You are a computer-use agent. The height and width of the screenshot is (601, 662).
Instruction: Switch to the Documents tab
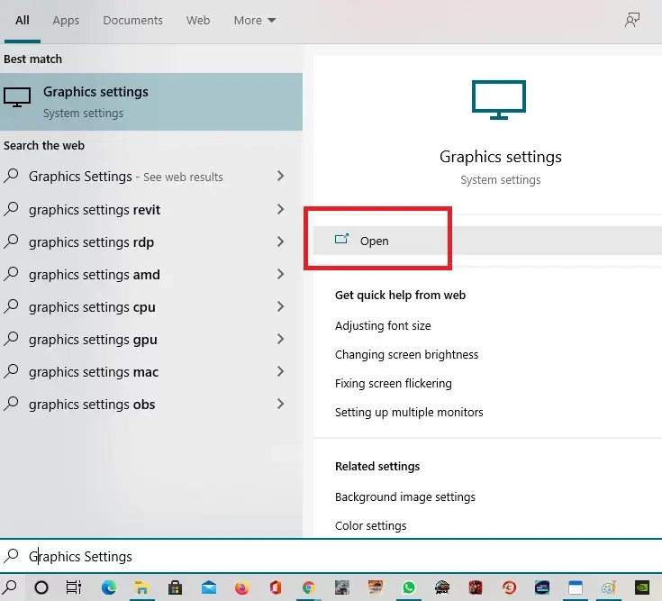(x=132, y=20)
